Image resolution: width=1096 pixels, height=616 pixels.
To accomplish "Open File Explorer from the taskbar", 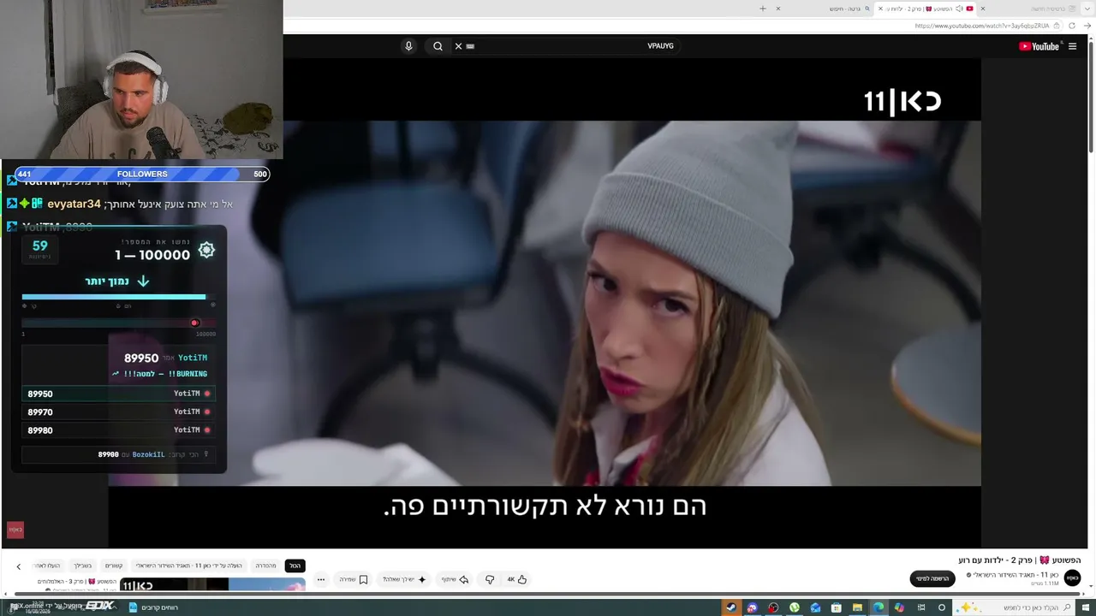I will tap(857, 607).
